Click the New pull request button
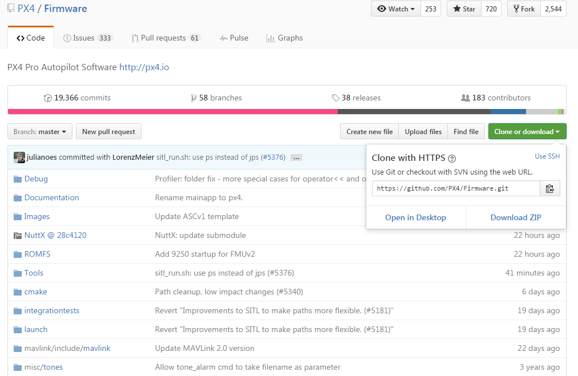The width and height of the screenshot is (578, 376). (109, 132)
